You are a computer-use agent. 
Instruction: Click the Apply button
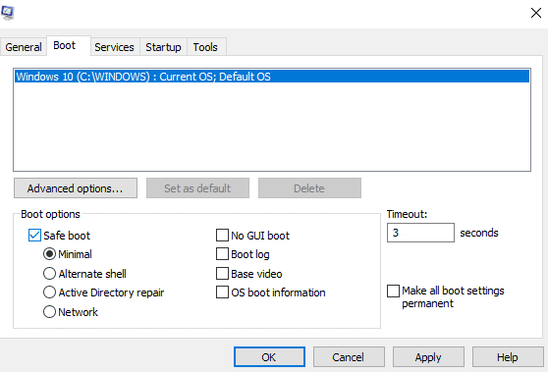(x=428, y=357)
